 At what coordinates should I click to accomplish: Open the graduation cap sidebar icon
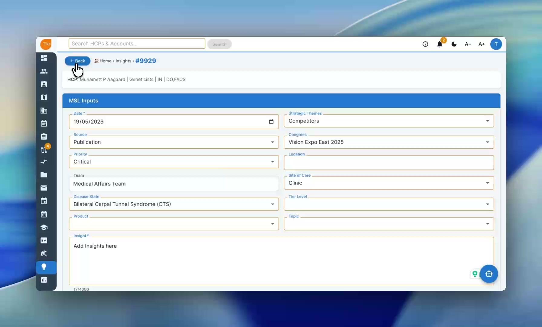[44, 227]
